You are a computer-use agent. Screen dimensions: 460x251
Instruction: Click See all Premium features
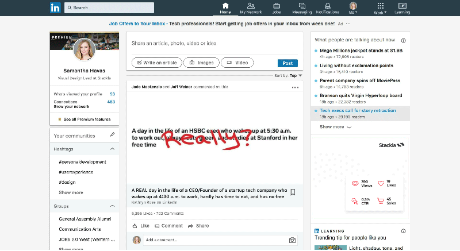[84, 119]
